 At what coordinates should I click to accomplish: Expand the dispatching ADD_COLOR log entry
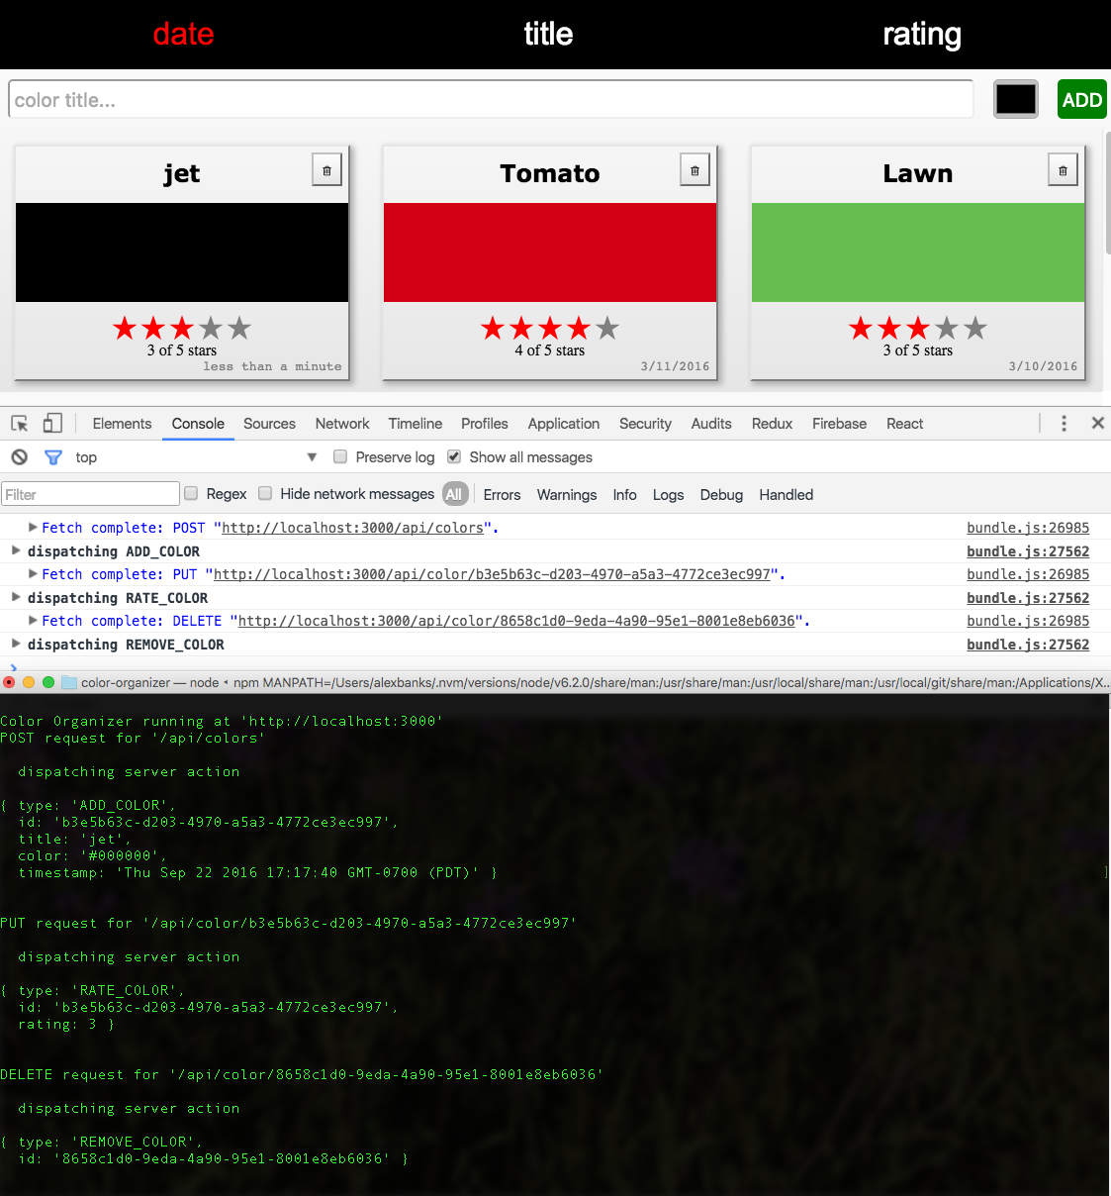point(16,550)
